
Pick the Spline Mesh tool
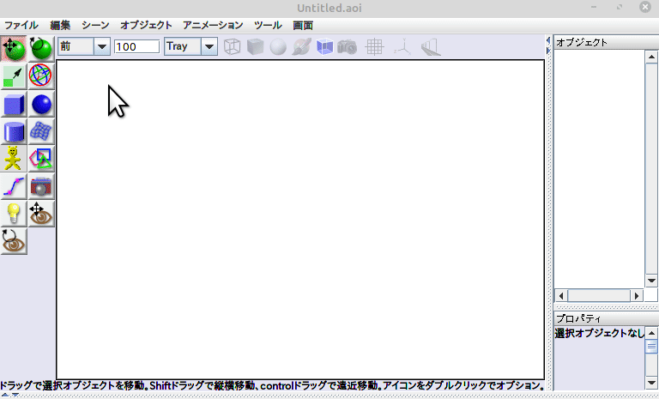coord(41,131)
